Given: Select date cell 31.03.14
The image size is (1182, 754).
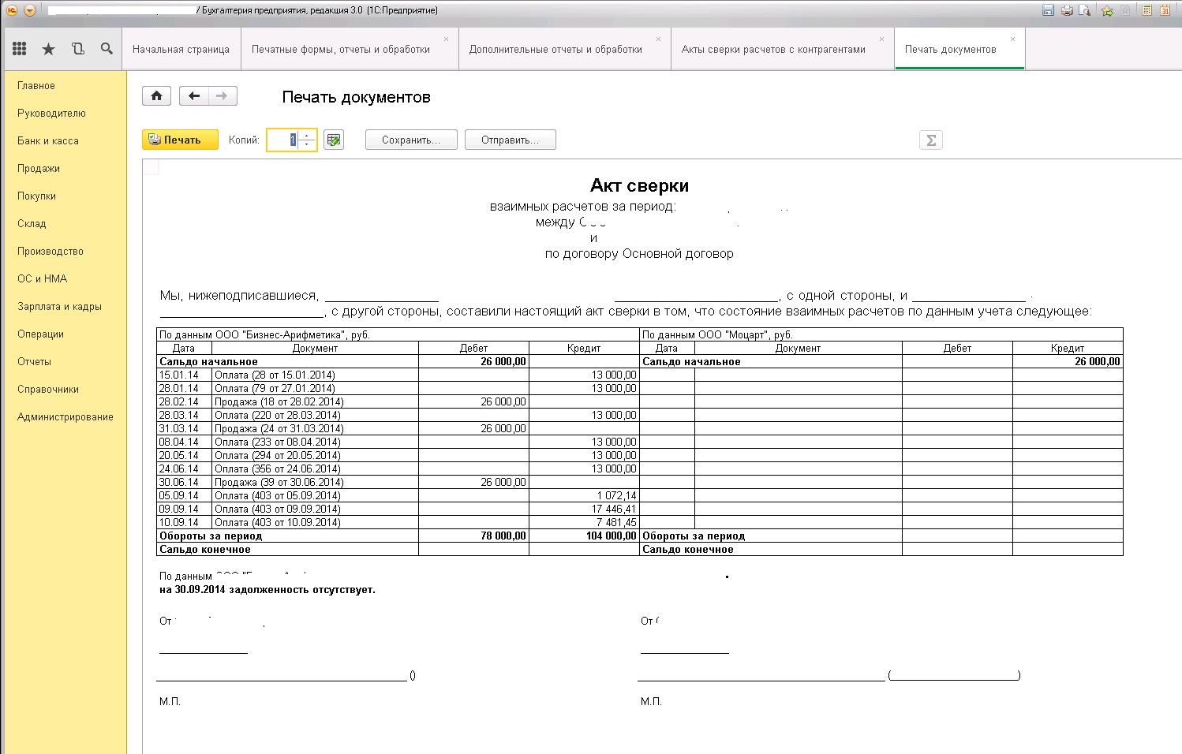Looking at the screenshot, I should pyautogui.click(x=185, y=429).
